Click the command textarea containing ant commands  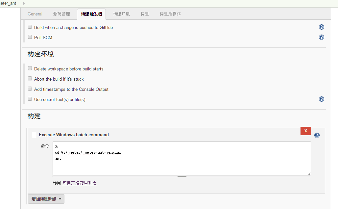click(x=181, y=158)
